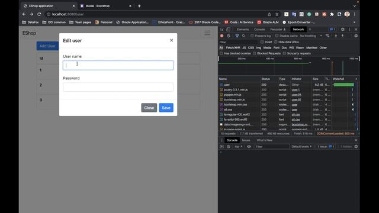
Task: Click in the User name field
Action: (118, 65)
